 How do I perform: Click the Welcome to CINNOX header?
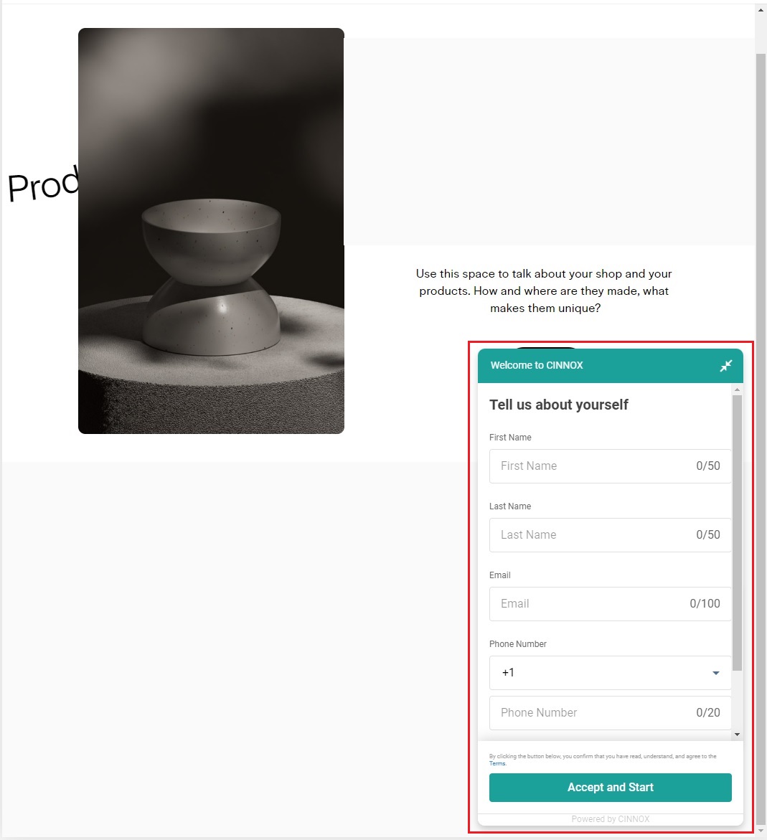point(537,365)
